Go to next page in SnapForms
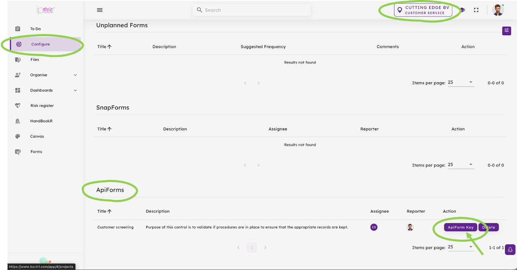 (258, 165)
